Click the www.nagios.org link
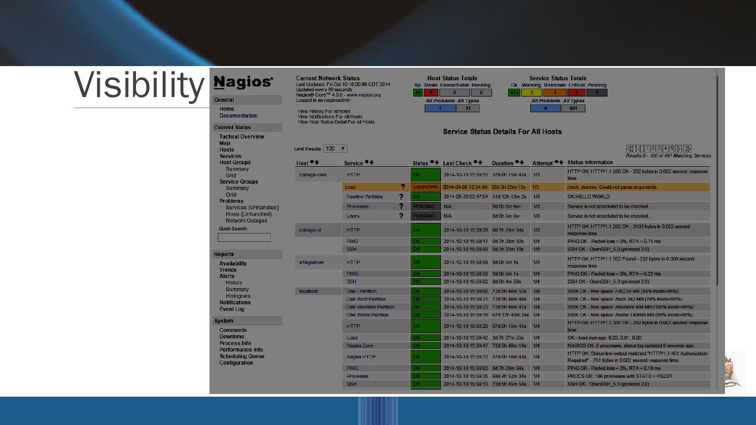 coord(364,95)
